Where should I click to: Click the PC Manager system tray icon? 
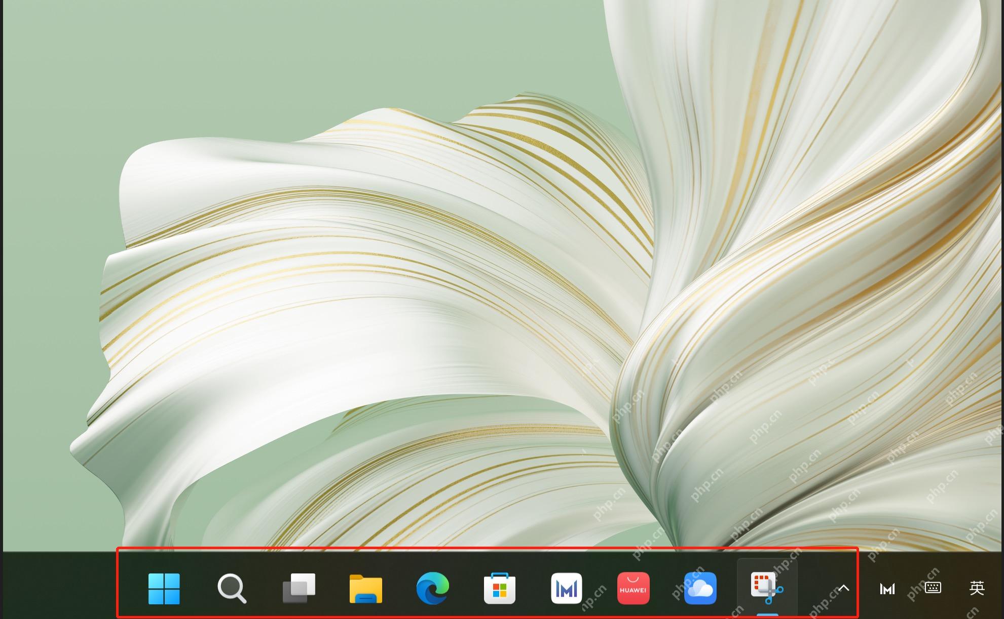[887, 589]
